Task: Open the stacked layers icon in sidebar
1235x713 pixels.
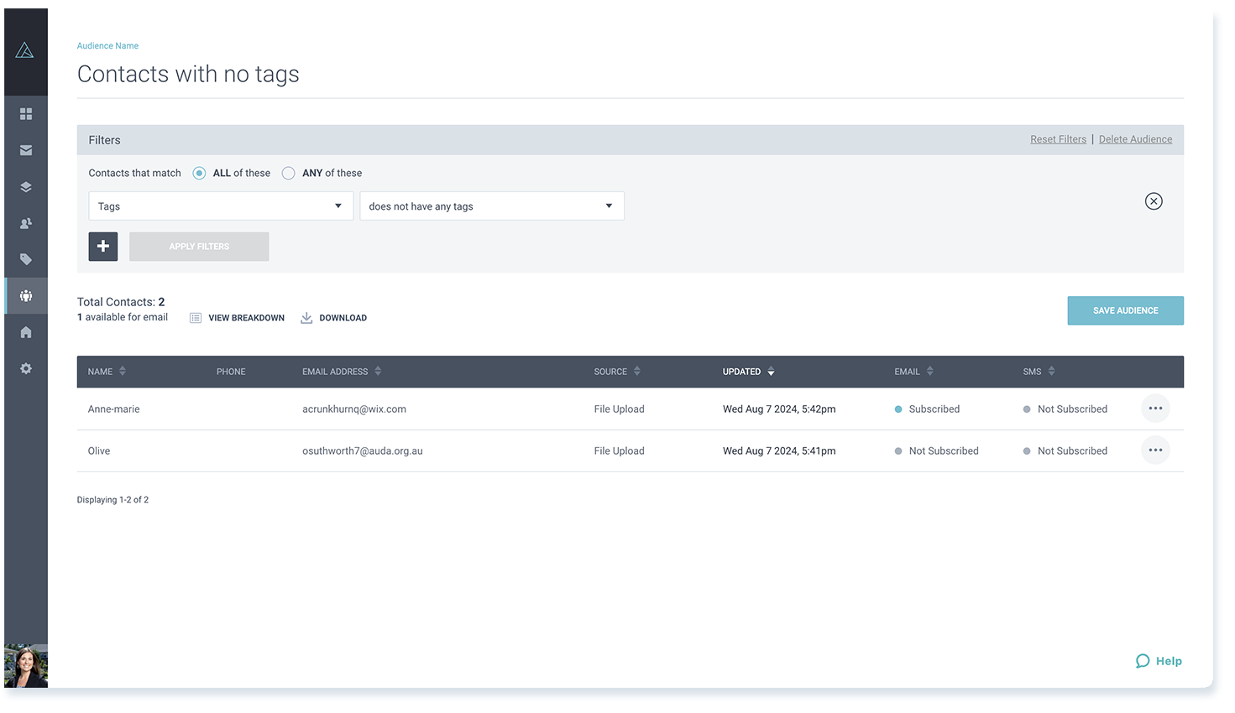Action: [26, 187]
